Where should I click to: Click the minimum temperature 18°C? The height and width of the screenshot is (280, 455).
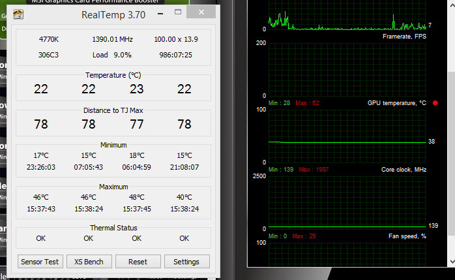pyautogui.click(x=136, y=155)
